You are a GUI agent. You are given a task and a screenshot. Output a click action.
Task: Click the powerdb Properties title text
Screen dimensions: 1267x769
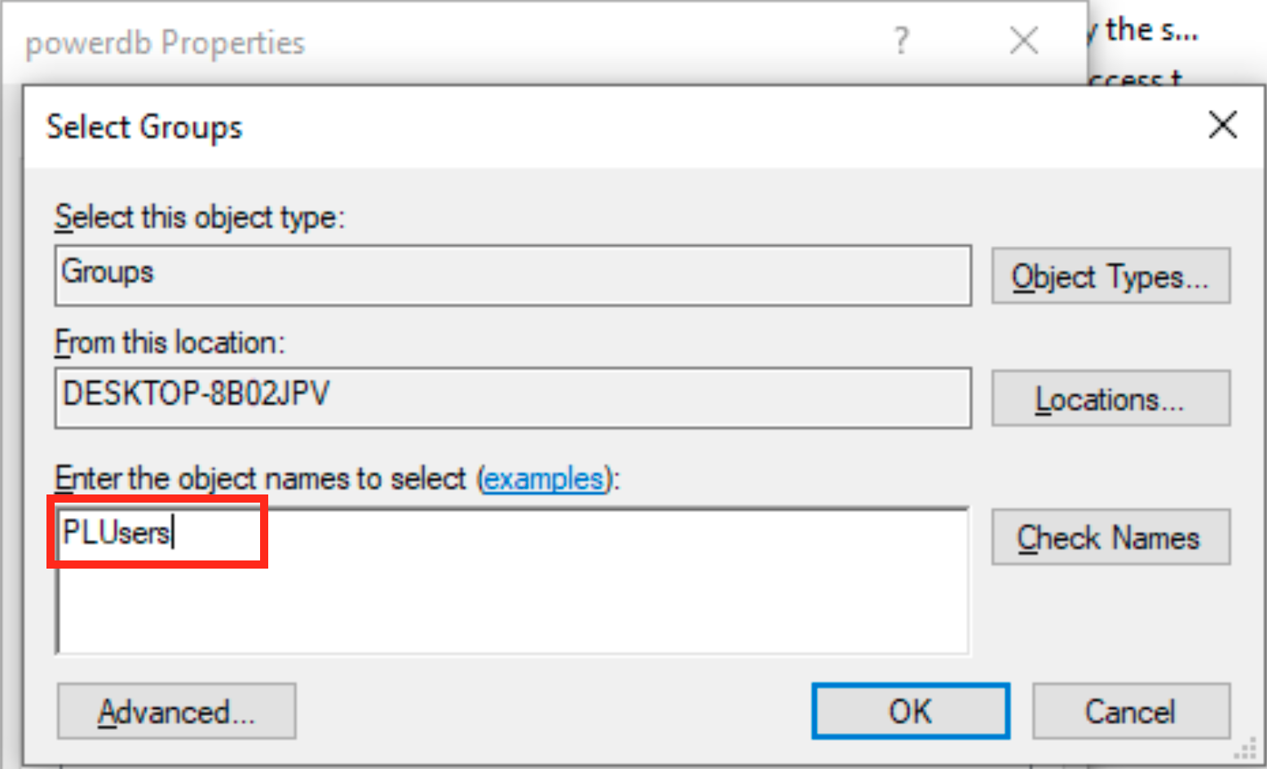165,42
